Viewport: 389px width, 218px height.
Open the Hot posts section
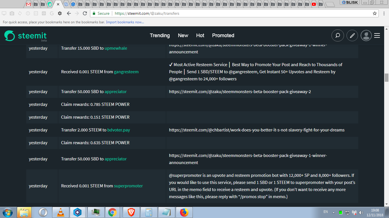(x=200, y=35)
